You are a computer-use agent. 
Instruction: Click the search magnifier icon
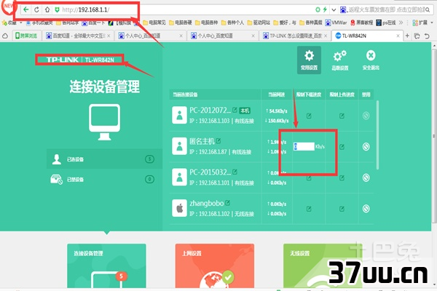click(x=428, y=9)
